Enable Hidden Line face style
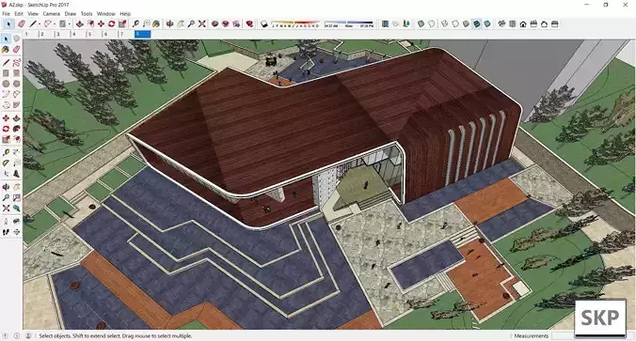The image size is (636, 341). (455, 23)
